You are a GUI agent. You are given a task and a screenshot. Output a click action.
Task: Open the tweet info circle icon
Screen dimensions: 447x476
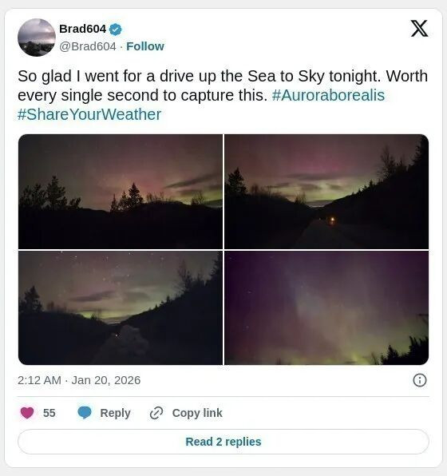click(420, 380)
